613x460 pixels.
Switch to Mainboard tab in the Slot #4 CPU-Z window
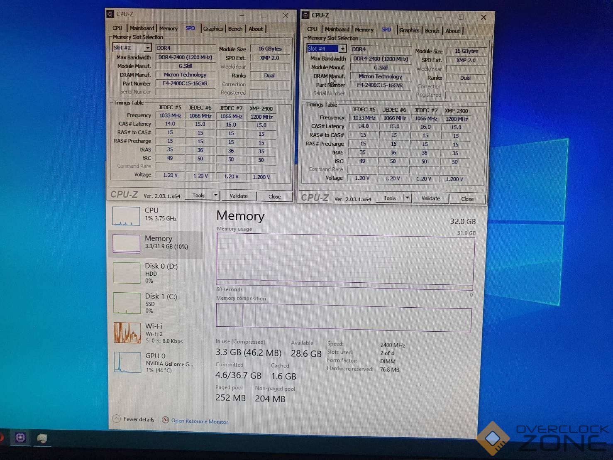(x=337, y=29)
